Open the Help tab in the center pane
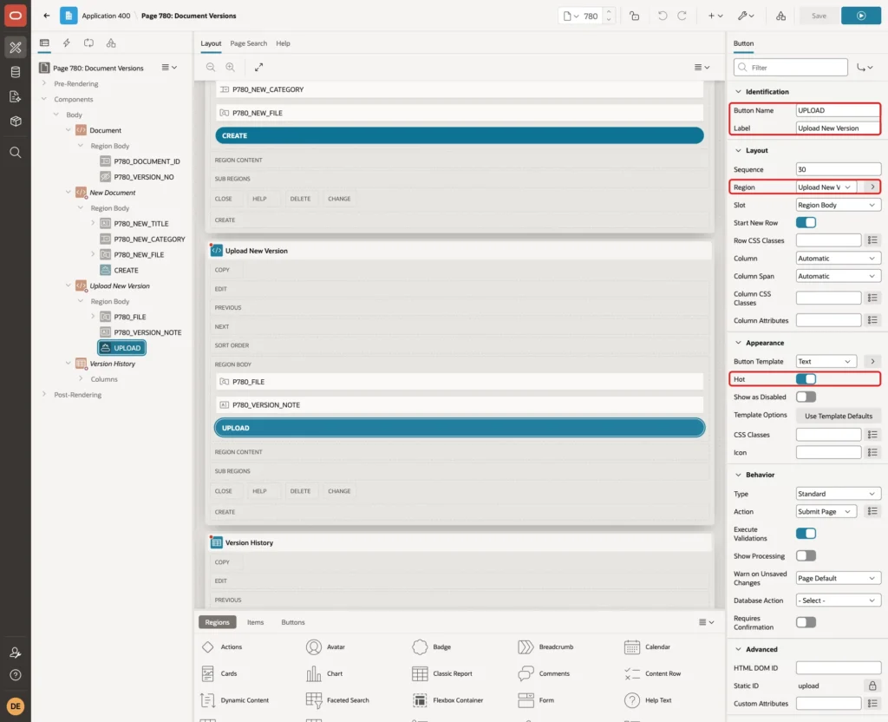Image resolution: width=888 pixels, height=722 pixels. click(x=284, y=43)
